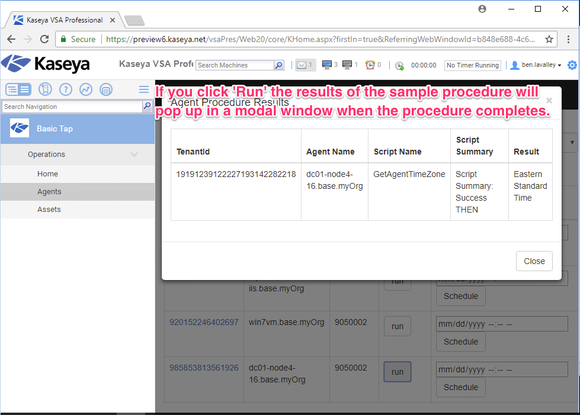This screenshot has width=580, height=415.
Task: Collapse the Operations section chevron
Action: click(134, 155)
